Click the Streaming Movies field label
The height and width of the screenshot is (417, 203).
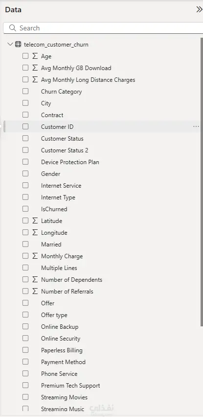click(64, 397)
